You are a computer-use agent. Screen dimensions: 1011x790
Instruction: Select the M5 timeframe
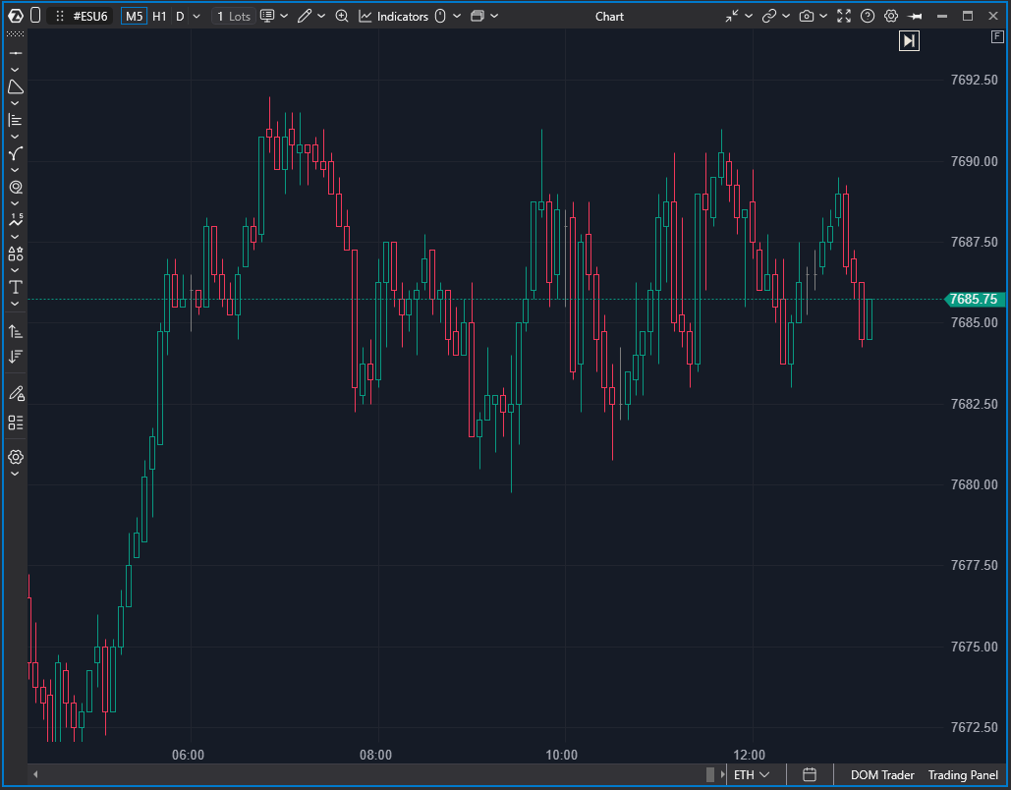(134, 16)
